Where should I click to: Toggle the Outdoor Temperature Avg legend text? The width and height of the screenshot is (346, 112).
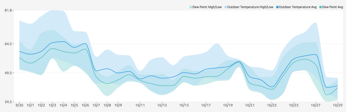tap(298, 7)
